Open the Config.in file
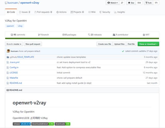Screen dimensions: 165x128 point(14,67)
